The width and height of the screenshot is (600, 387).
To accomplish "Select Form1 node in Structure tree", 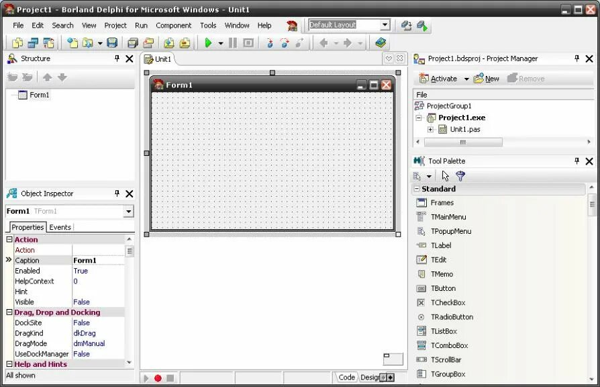I will [x=40, y=95].
